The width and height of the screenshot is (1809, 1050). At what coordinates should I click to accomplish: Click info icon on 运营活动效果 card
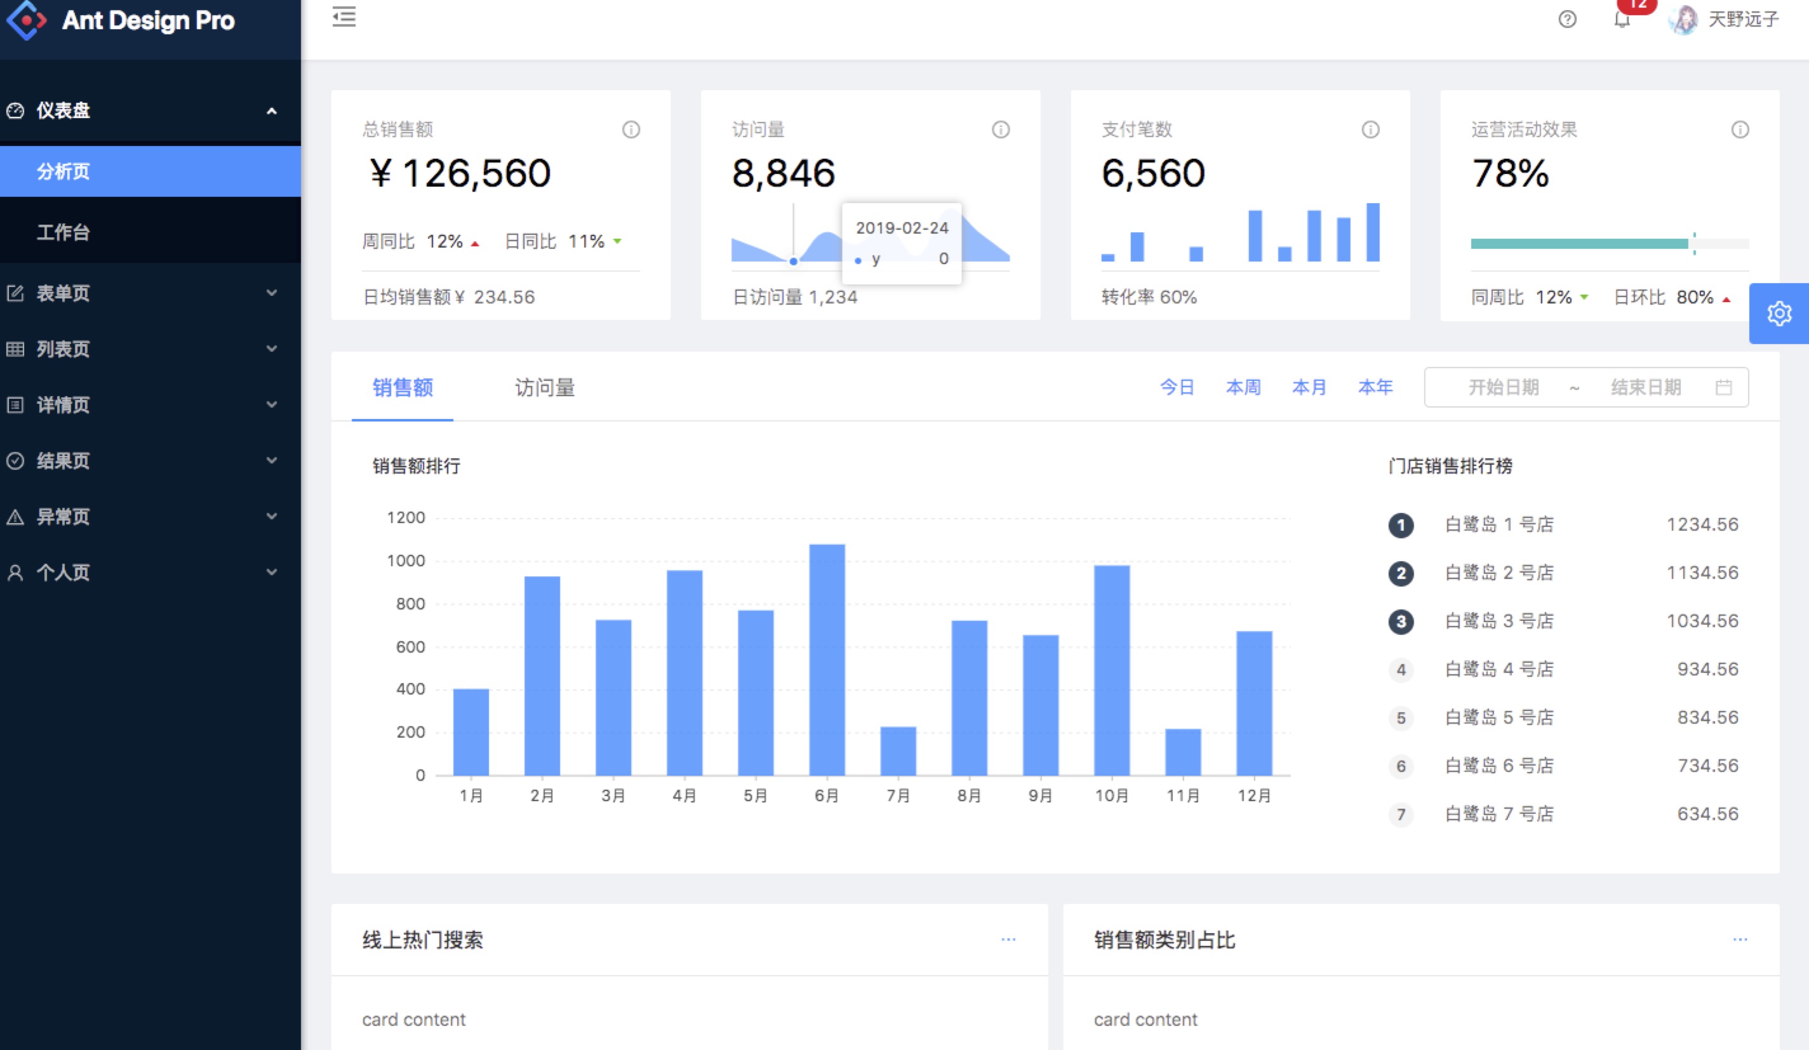click(1740, 130)
